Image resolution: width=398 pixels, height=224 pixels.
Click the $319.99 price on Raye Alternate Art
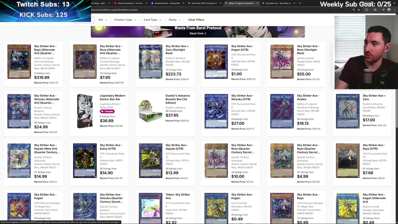[x=42, y=77]
